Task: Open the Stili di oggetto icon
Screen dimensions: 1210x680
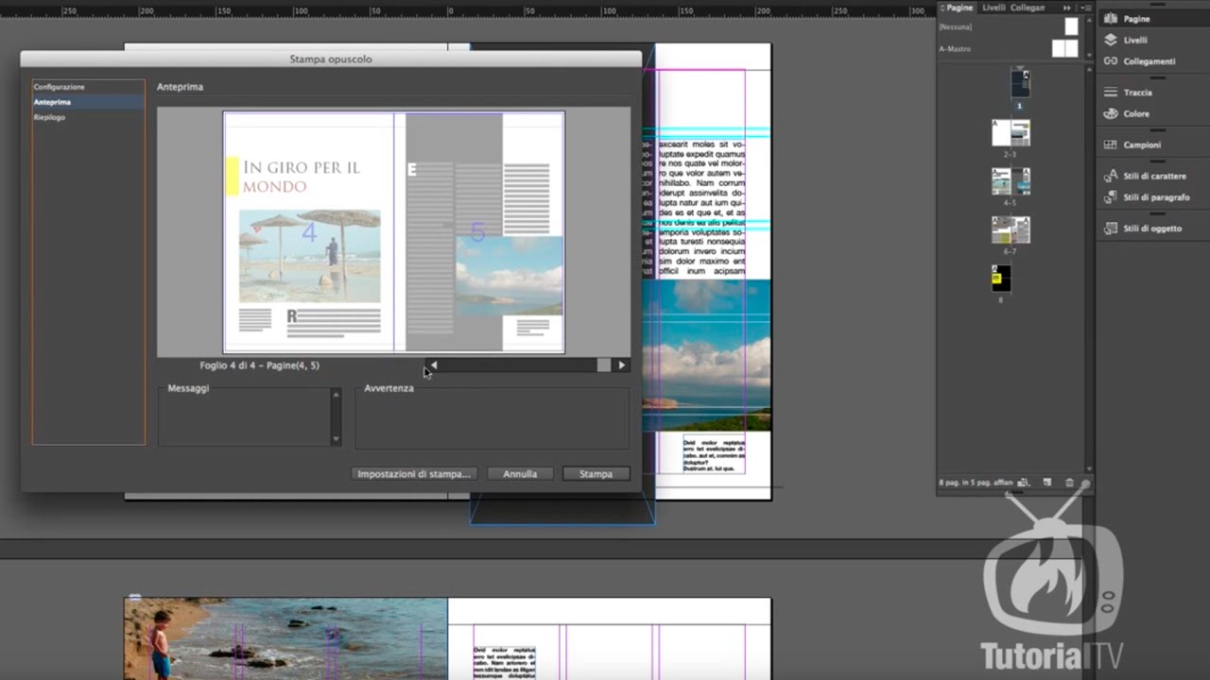Action: tap(1111, 228)
